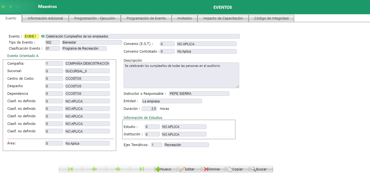
Task: Click Dependencia CCOSTO0 field
Action: tap(87, 93)
